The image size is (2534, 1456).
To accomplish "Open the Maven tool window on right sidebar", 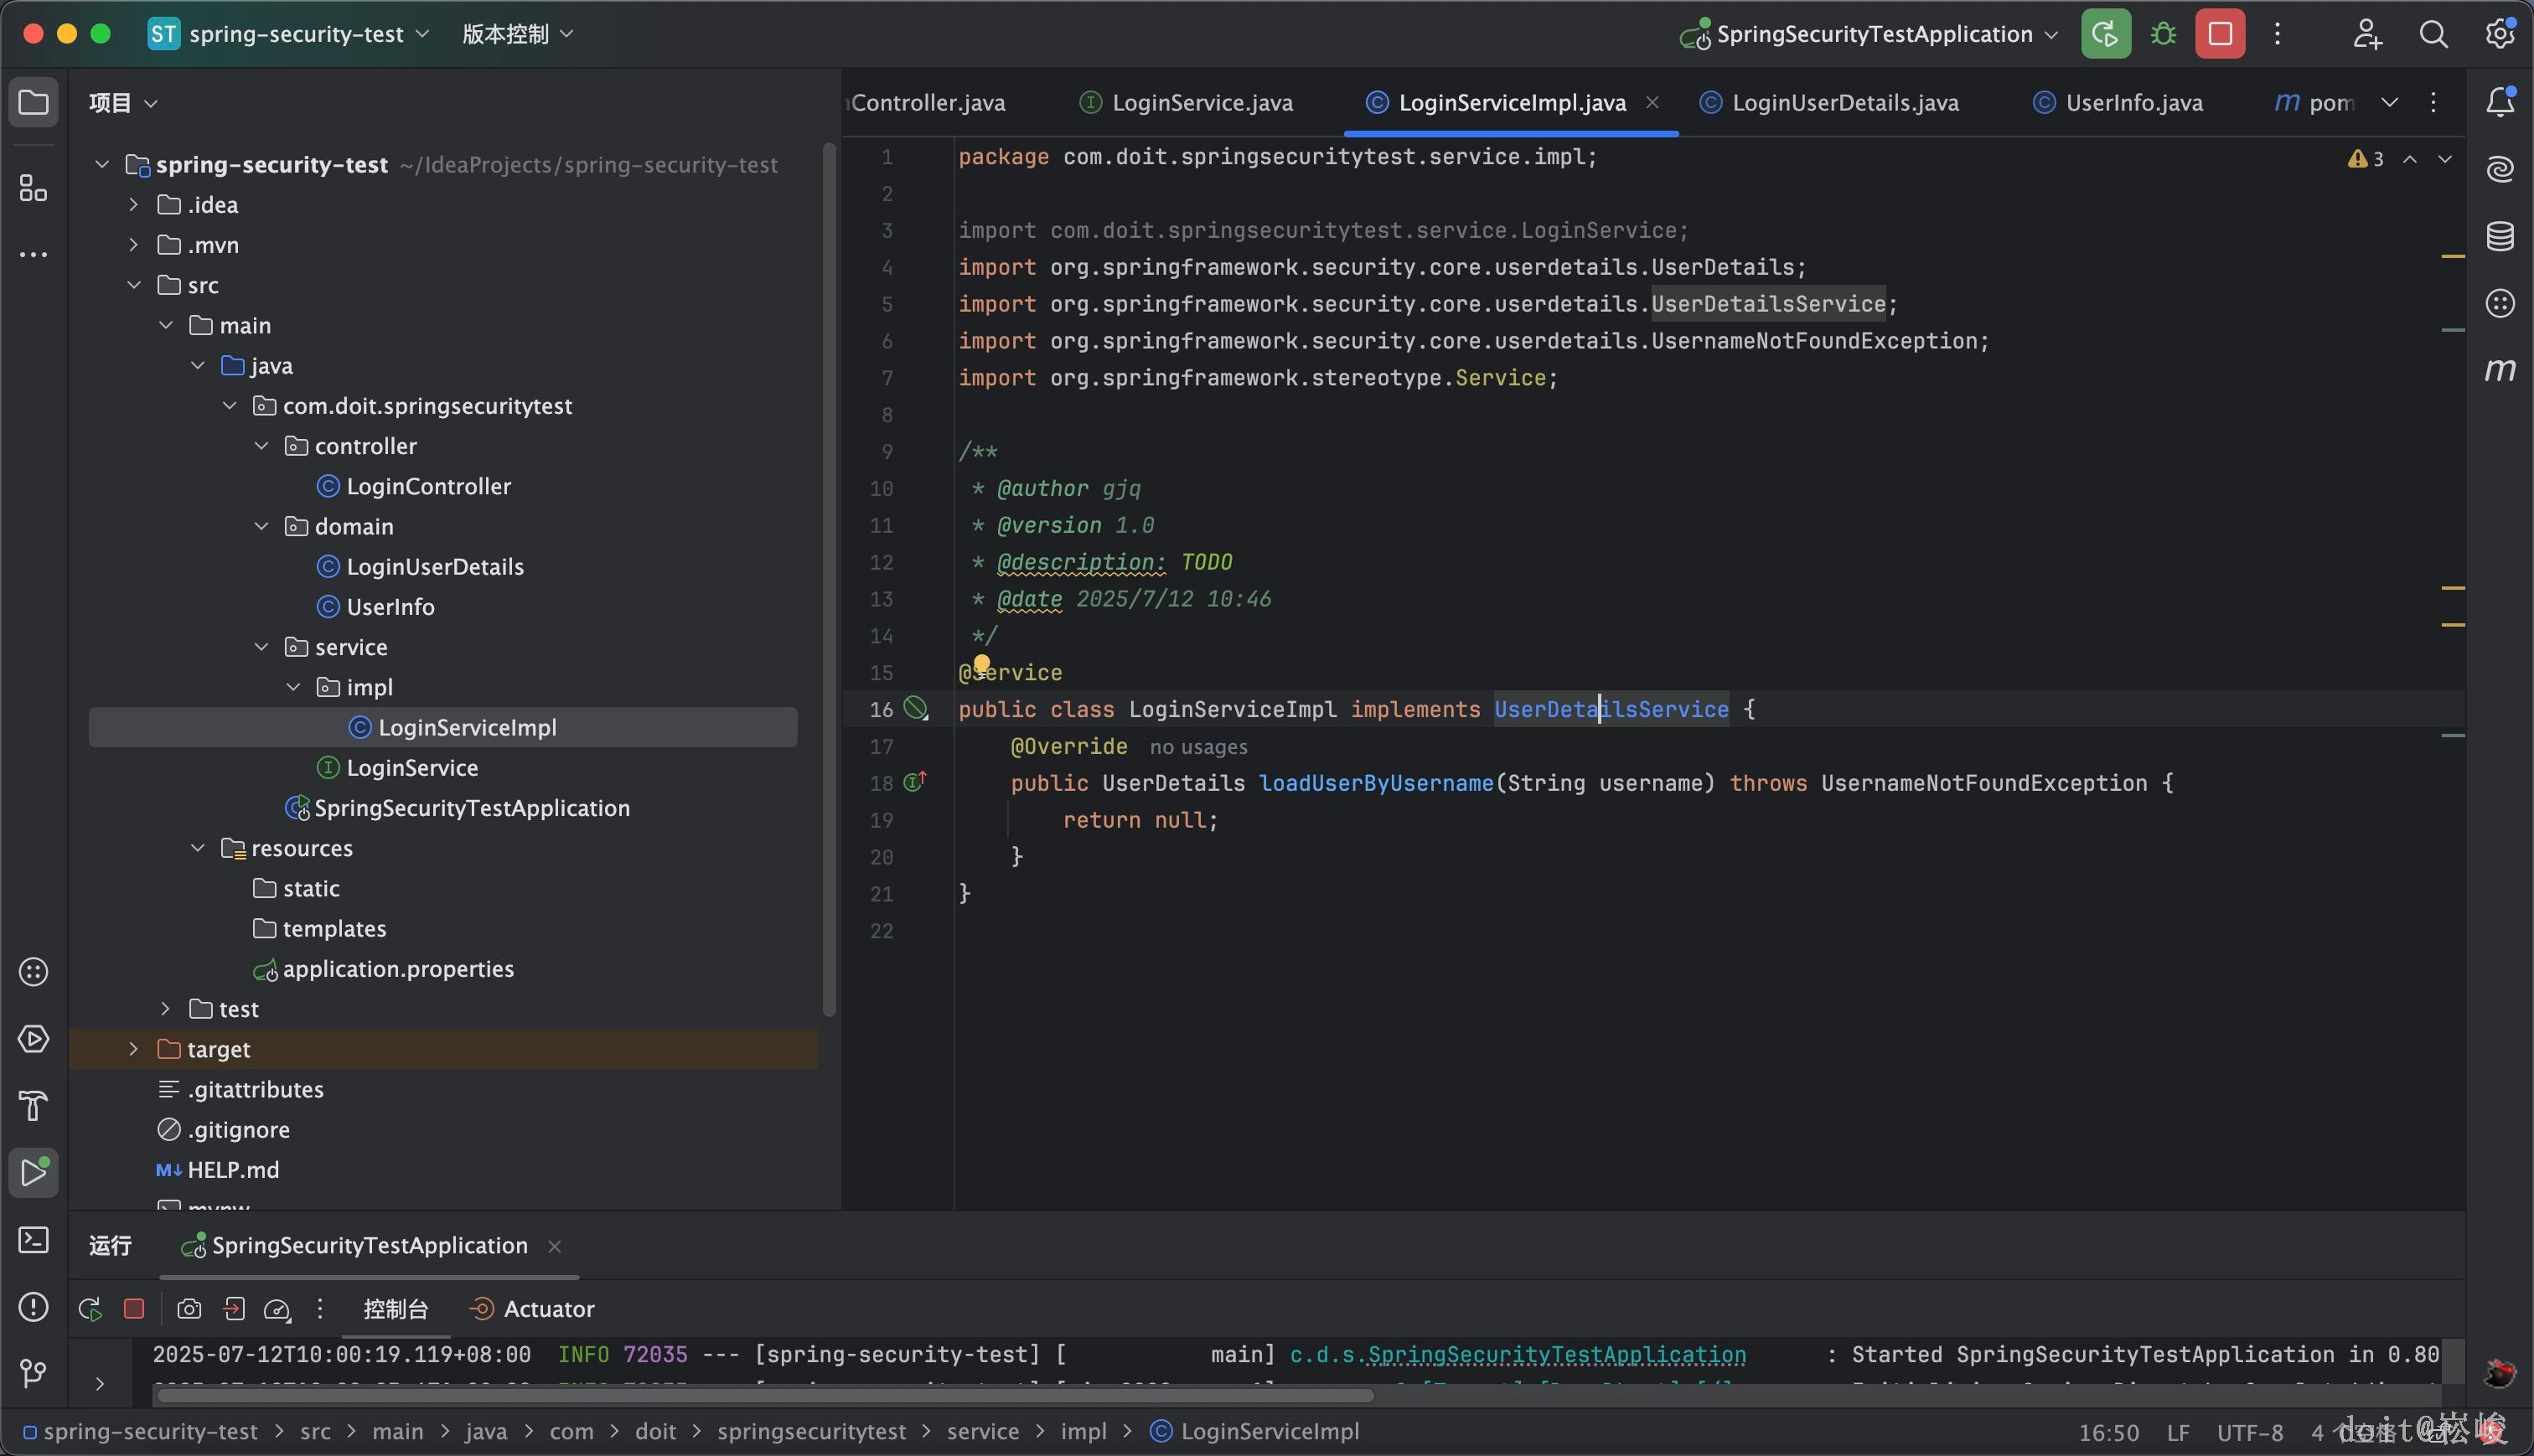I will coord(2500,370).
